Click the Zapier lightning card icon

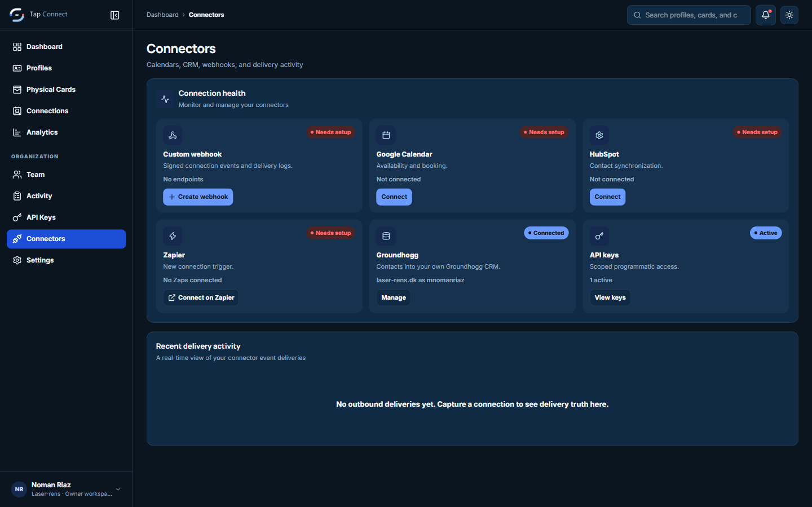173,236
